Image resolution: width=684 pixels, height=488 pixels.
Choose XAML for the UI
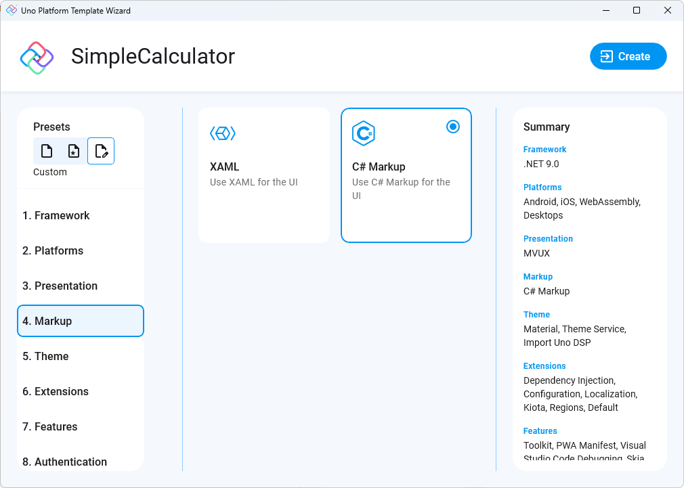263,175
